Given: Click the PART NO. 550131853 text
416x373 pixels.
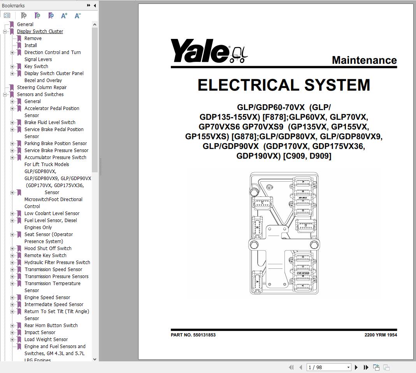Looking at the screenshot, I should (193, 335).
